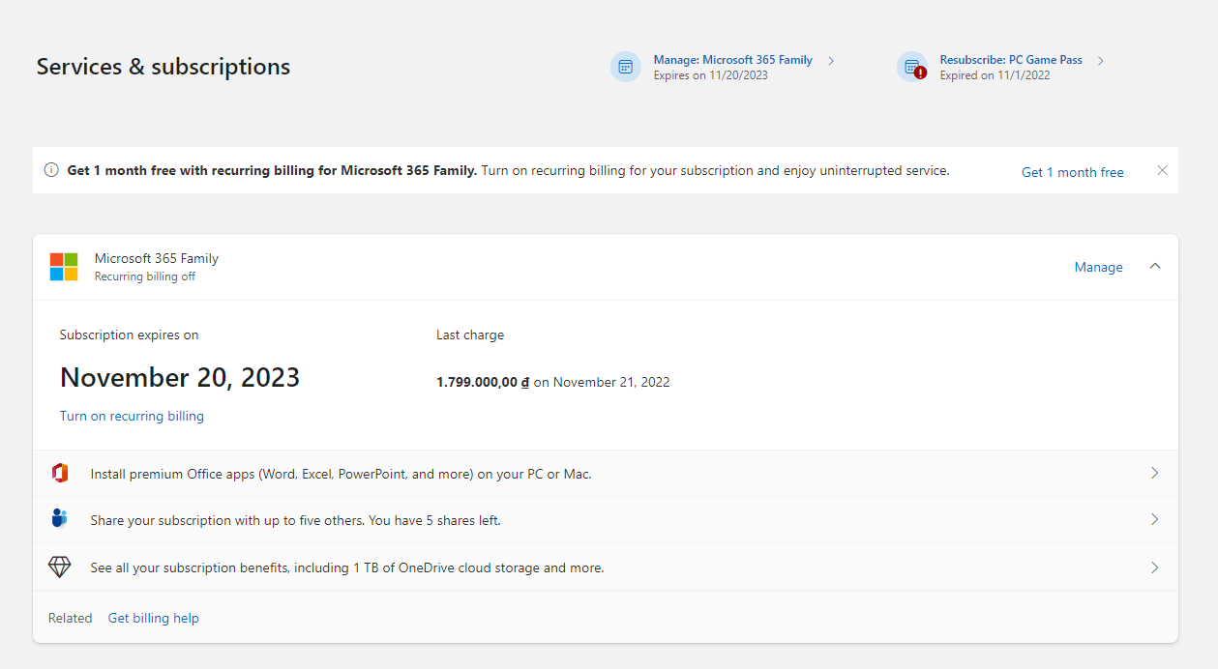Click Get 1 month free link
This screenshot has height=669, width=1218.
(1073, 172)
